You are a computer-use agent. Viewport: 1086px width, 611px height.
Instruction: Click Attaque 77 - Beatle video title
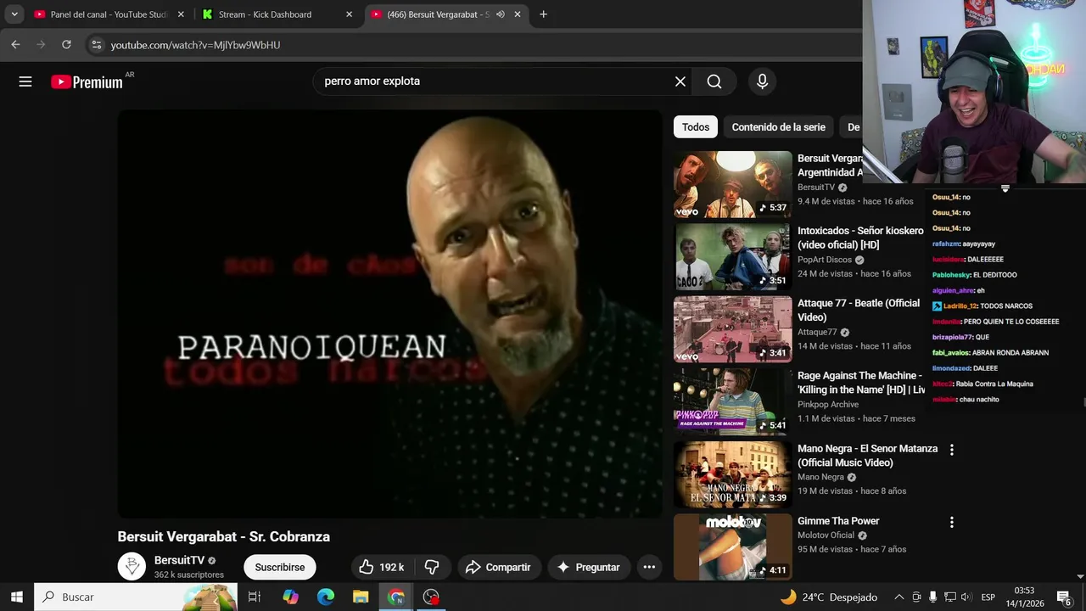(x=859, y=311)
